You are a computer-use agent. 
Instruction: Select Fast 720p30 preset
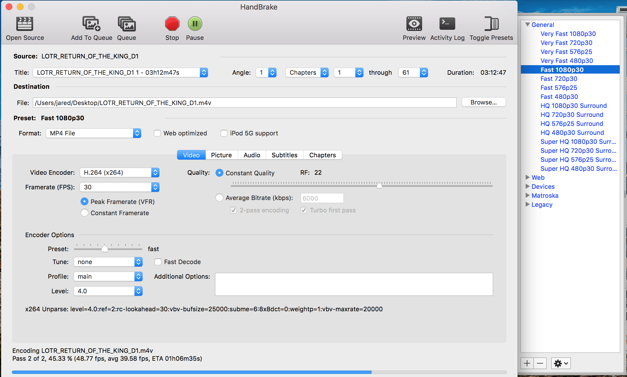[x=559, y=79]
